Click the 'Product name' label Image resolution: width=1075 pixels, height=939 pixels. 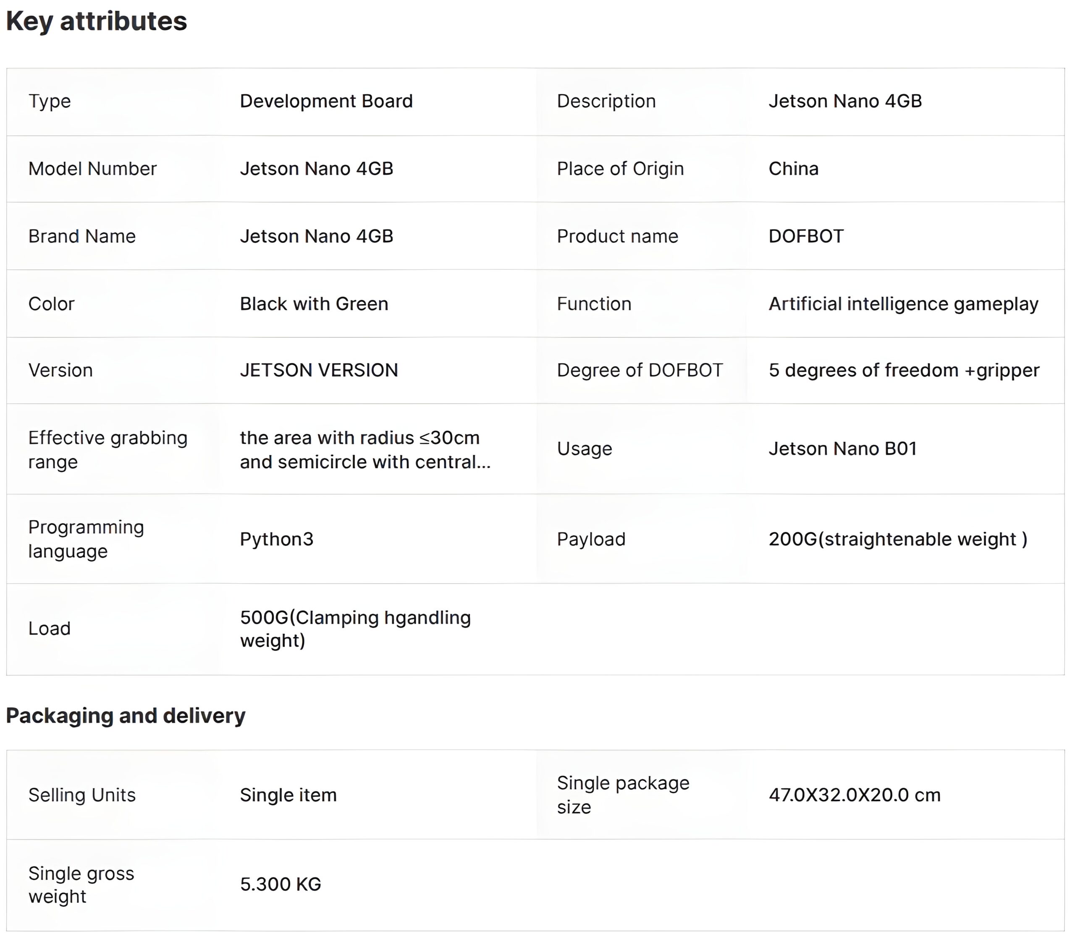point(617,236)
